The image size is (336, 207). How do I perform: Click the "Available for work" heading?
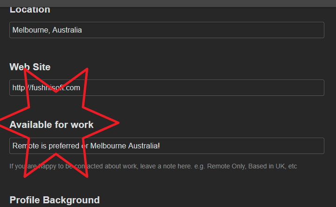(51, 125)
